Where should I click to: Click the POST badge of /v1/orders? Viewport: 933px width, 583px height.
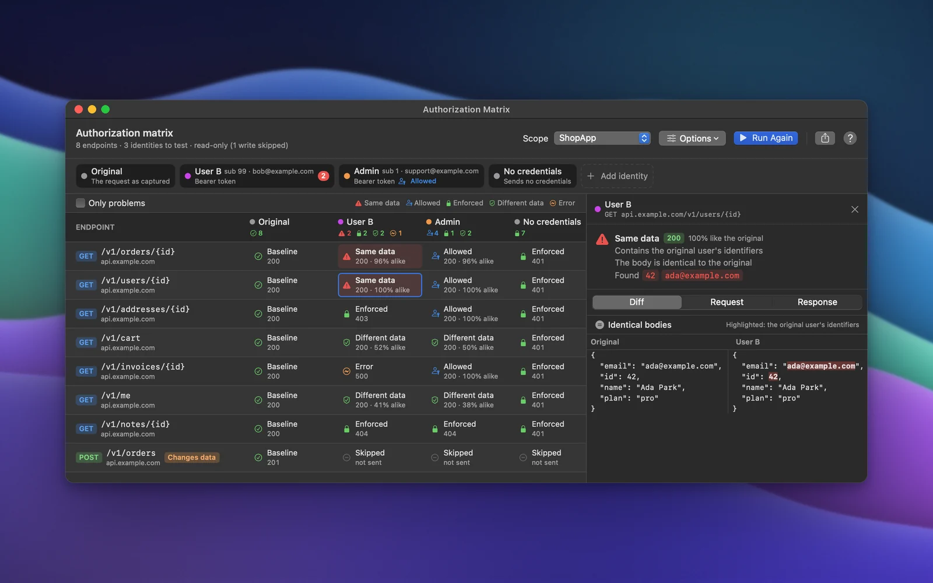pyautogui.click(x=89, y=458)
